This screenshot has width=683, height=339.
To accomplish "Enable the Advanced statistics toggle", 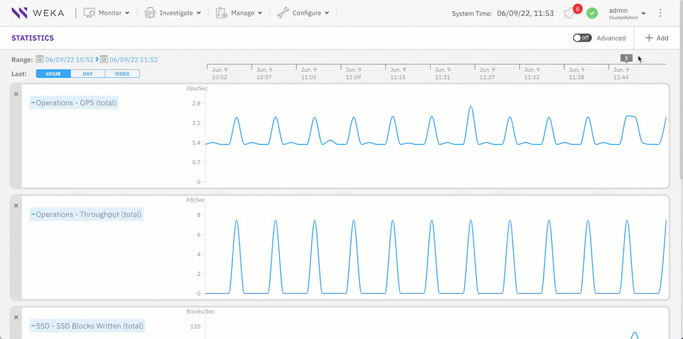I will click(x=582, y=38).
